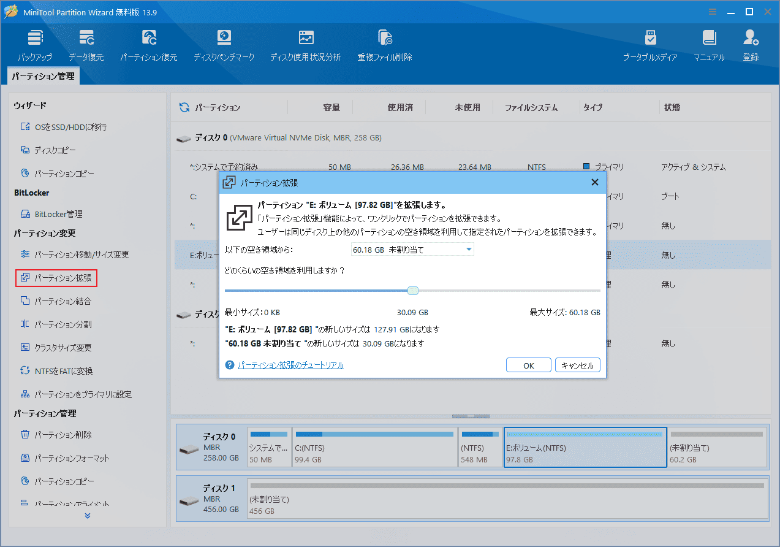Open パーティション拡張のチュートリアル link
The height and width of the screenshot is (547, 780).
[290, 365]
